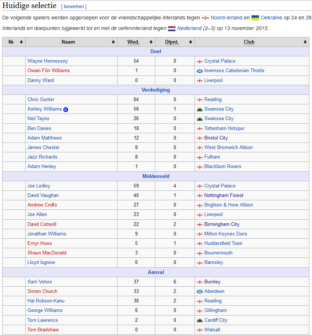The height and width of the screenshot is (335, 312).
Task: Open the red link Tom Bradshaw
Action: [x=43, y=330]
